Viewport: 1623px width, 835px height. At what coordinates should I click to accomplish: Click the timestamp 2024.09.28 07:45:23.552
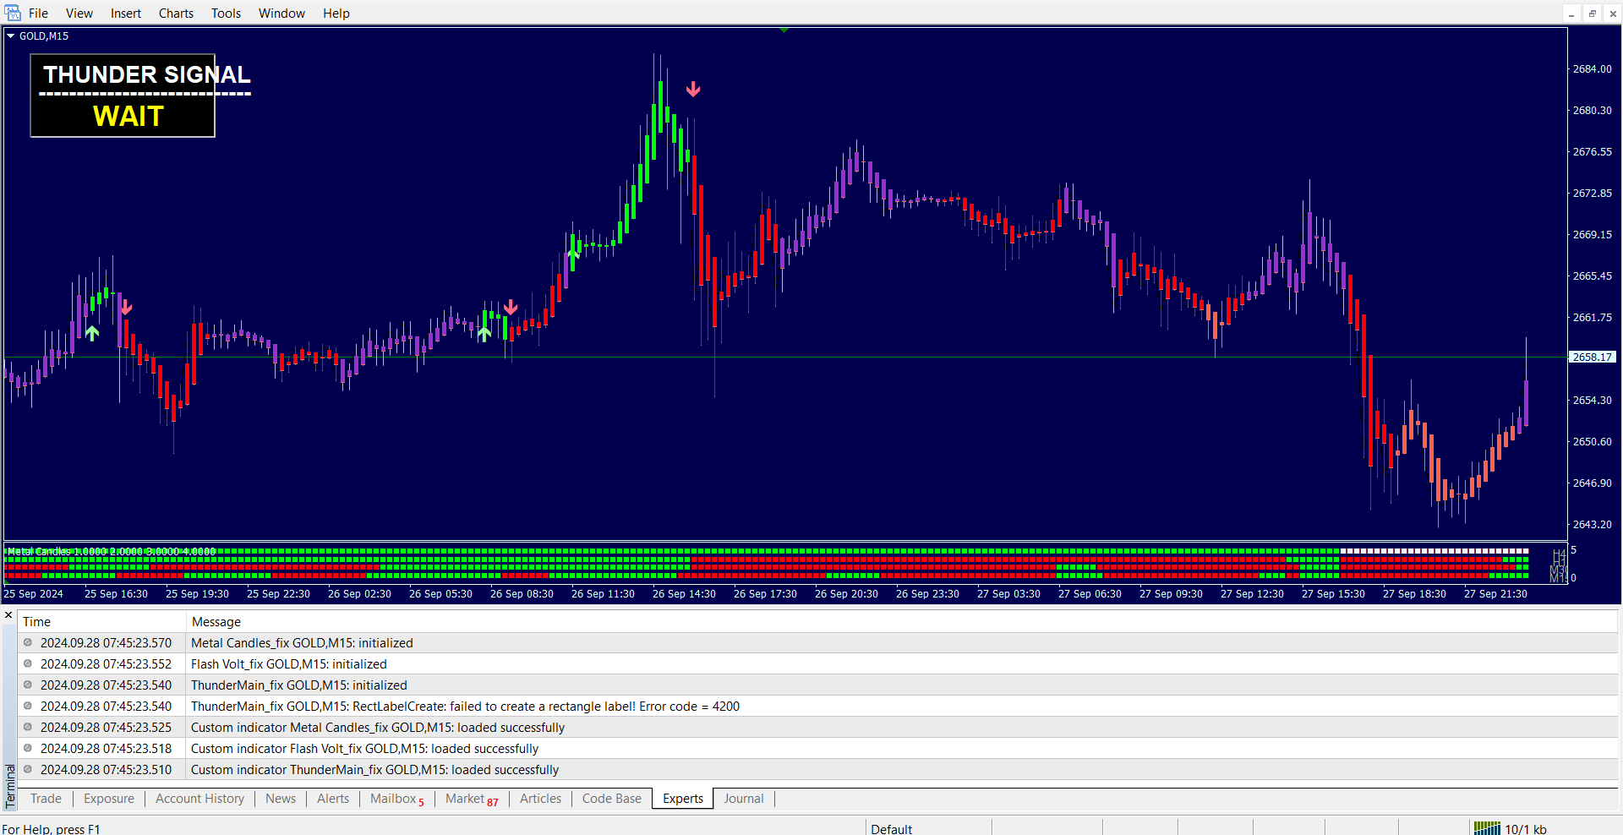(x=106, y=664)
